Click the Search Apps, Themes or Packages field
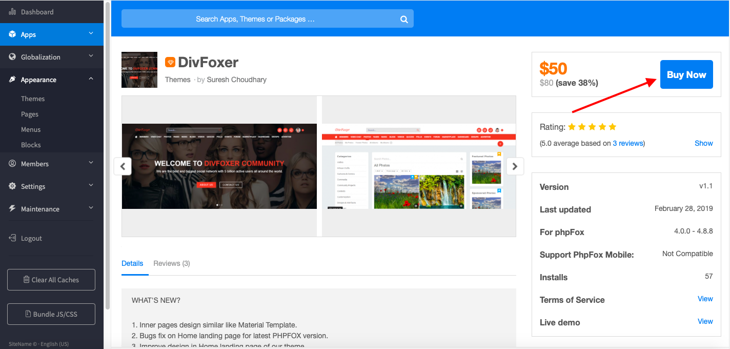Image resolution: width=730 pixels, height=349 pixels. click(x=268, y=19)
